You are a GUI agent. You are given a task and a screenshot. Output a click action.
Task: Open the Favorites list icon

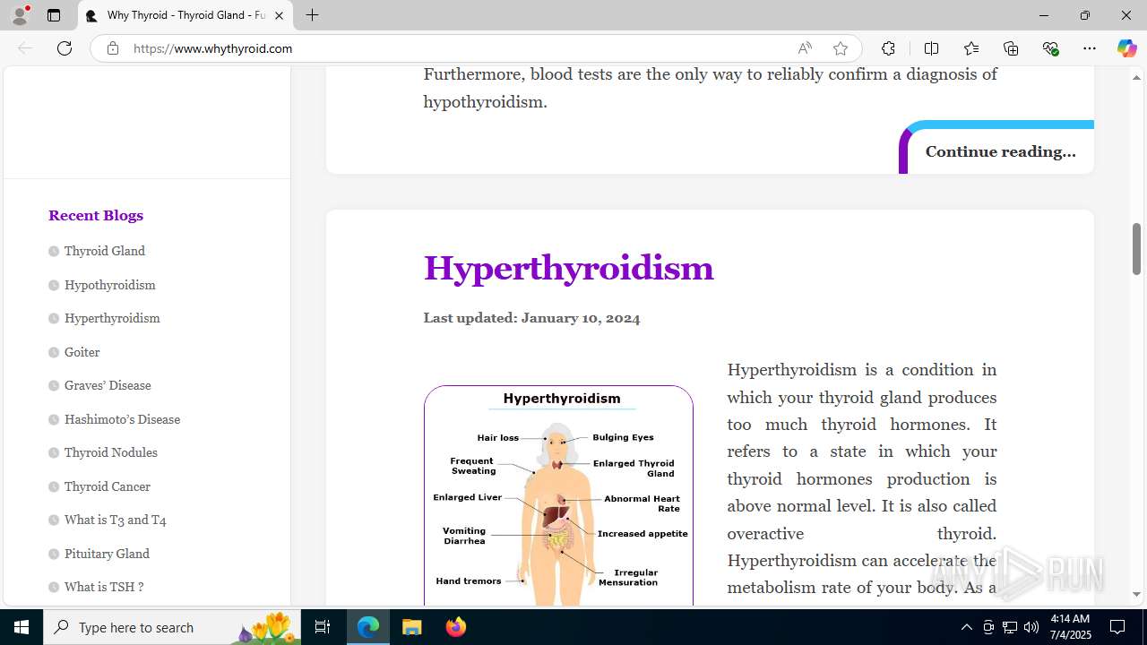pyautogui.click(x=971, y=48)
